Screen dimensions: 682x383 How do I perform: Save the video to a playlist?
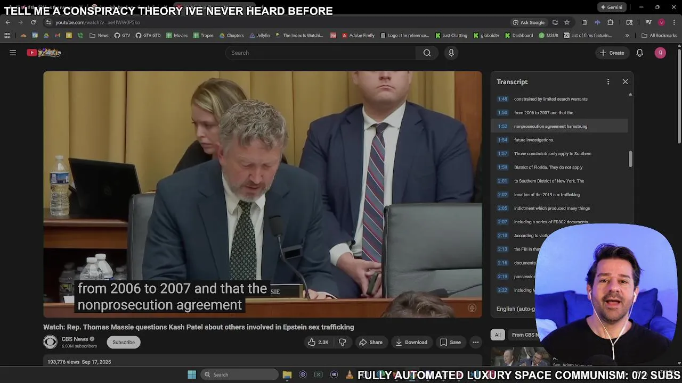click(450, 342)
